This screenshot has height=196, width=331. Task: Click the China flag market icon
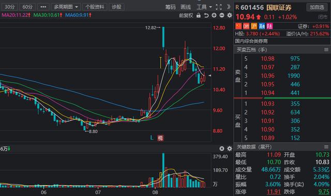tap(238, 26)
